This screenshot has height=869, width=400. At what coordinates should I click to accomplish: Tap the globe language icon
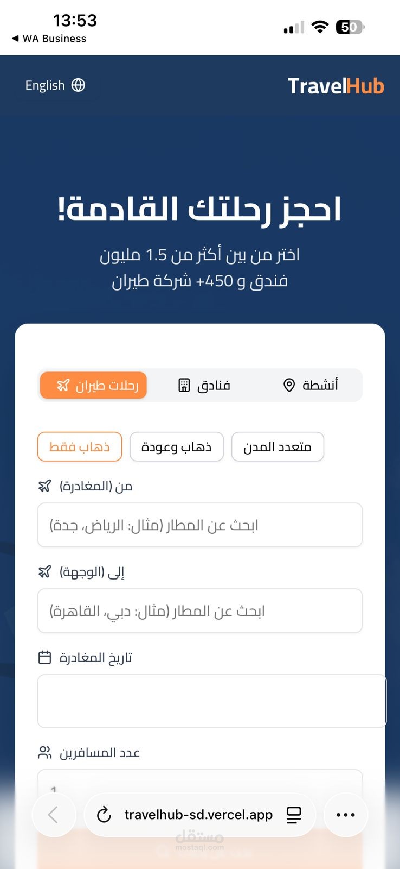point(79,85)
